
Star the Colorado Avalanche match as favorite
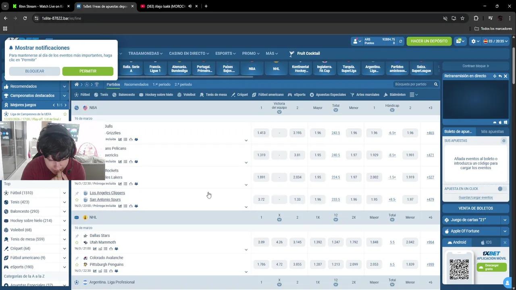click(x=77, y=265)
